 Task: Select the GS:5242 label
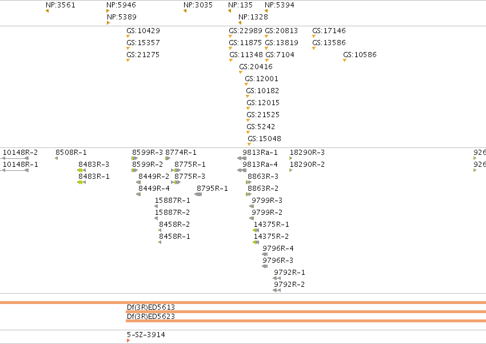click(x=261, y=127)
